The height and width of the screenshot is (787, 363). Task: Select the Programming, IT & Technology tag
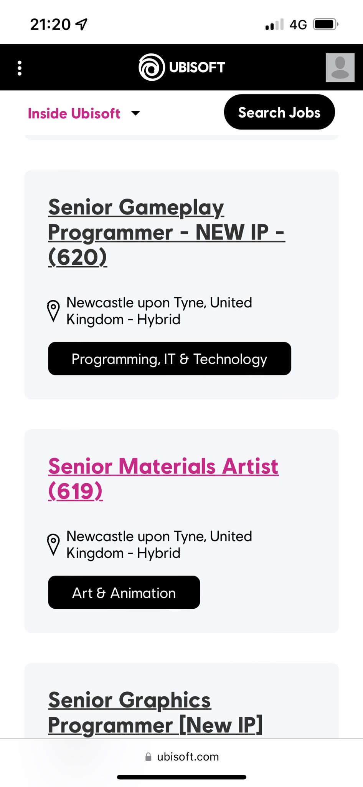[169, 359]
